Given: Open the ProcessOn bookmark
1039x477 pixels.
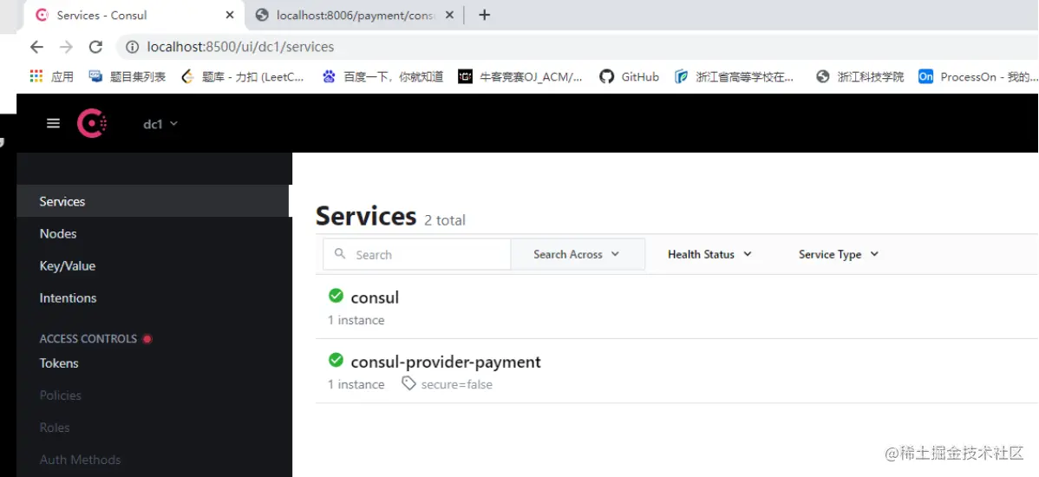Looking at the screenshot, I should [978, 77].
